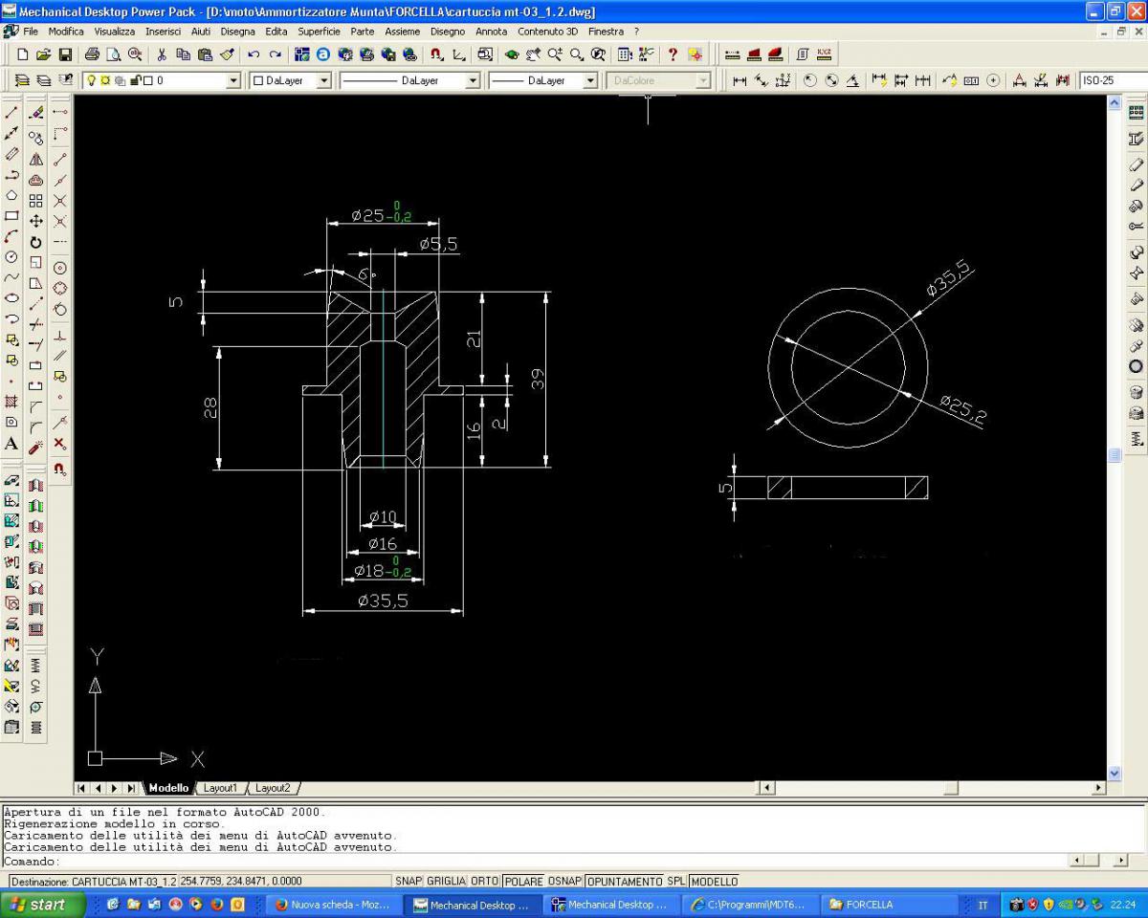Image resolution: width=1148 pixels, height=918 pixels.
Task: Open the DaLayer lineweight dropdown
Action: [x=590, y=81]
